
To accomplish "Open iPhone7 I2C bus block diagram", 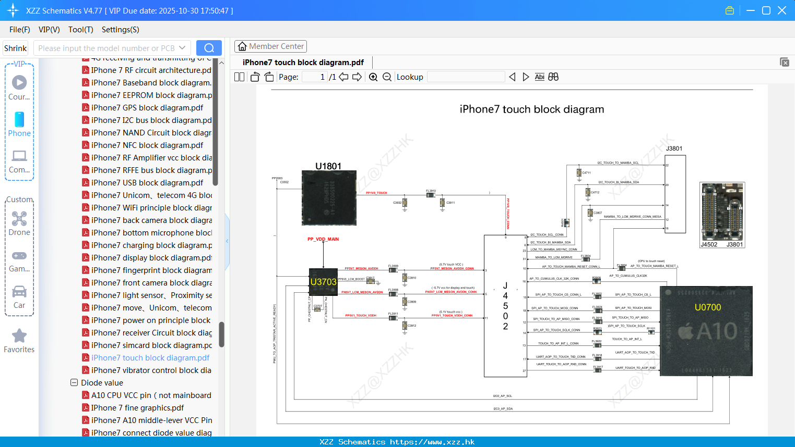I will (x=147, y=120).
